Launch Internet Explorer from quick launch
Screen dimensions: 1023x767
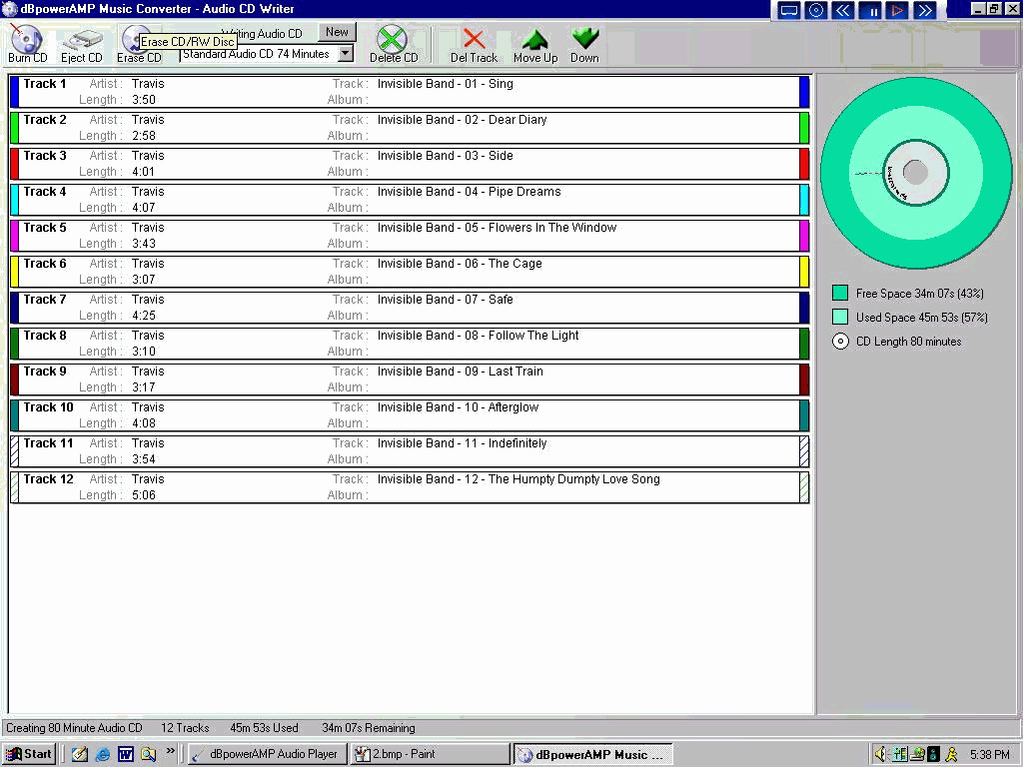103,754
